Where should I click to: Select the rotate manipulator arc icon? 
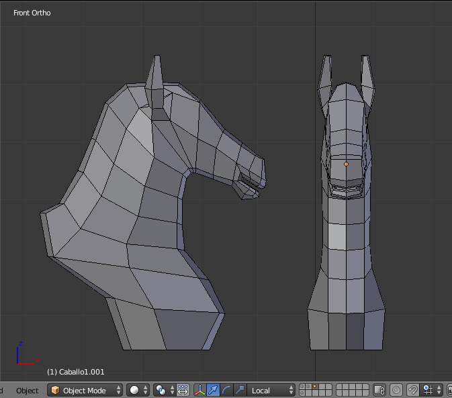click(226, 390)
